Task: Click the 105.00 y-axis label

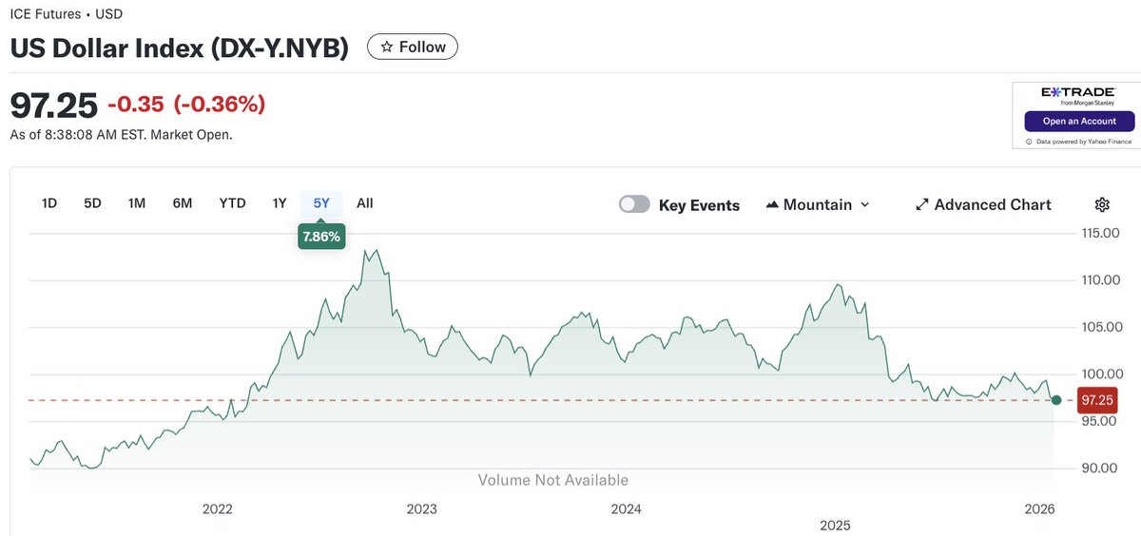Action: (1100, 327)
